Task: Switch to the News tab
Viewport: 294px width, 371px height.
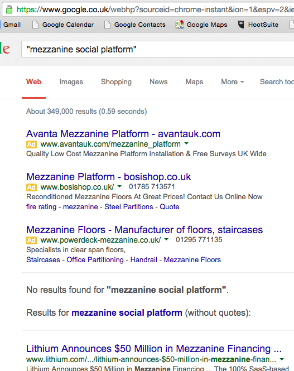Action: click(x=158, y=81)
